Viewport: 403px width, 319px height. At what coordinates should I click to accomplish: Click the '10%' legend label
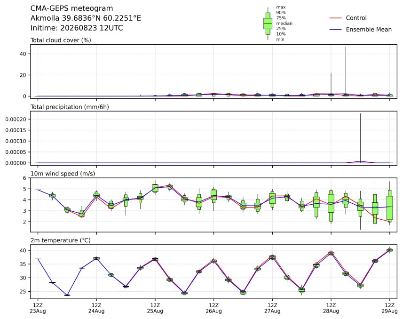281,34
